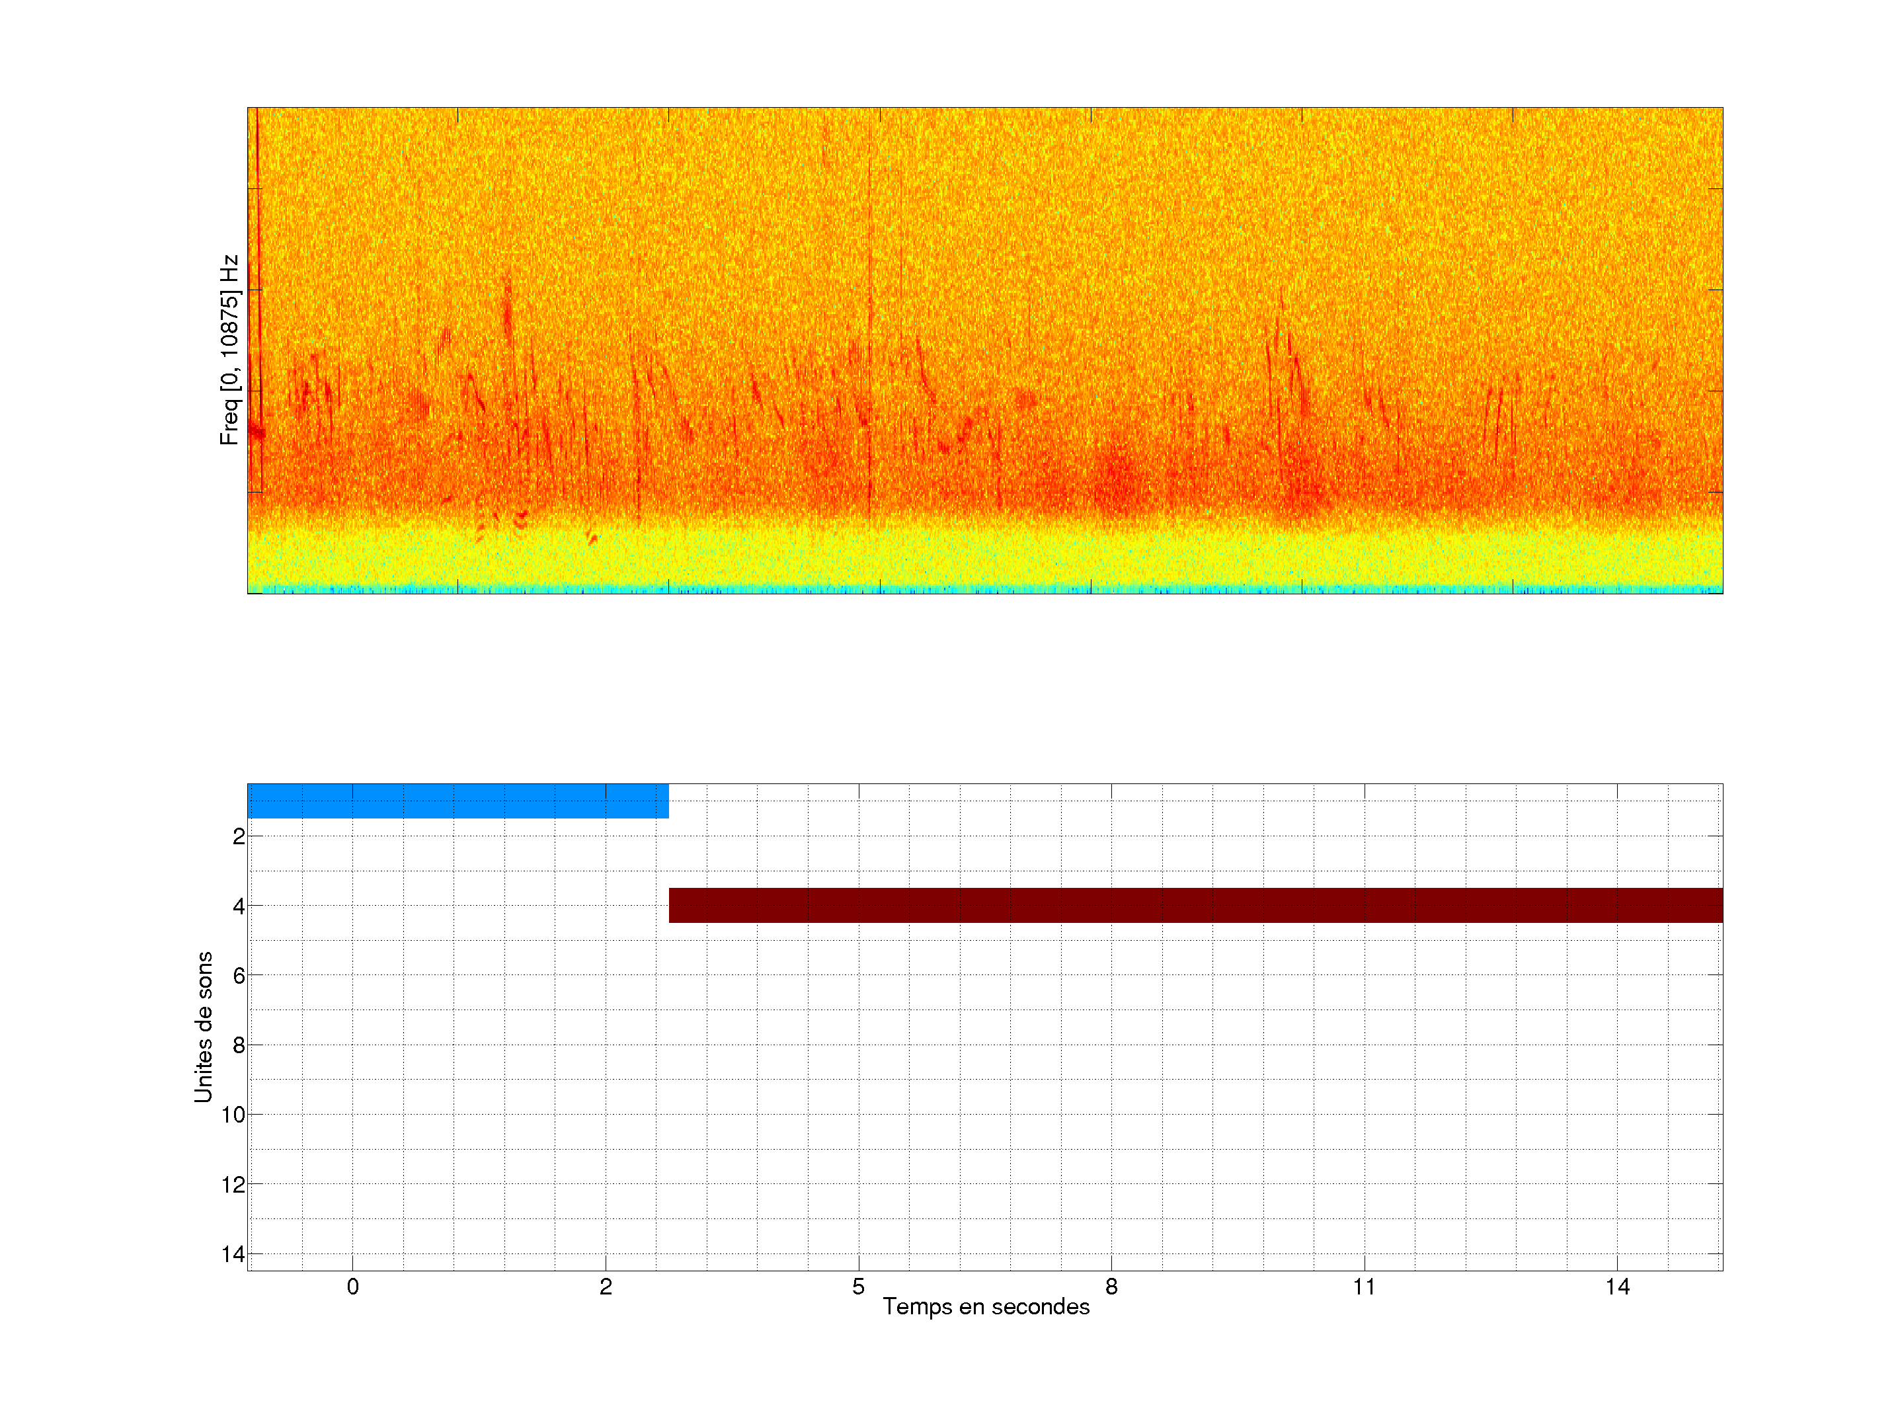Click the x-axis tick label '0'
This screenshot has width=1904, height=1428.
(353, 1287)
